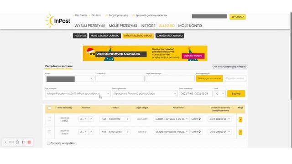The image size is (292, 164).
Task: Tick checkbox for second shipment row
Action: tap(49, 132)
